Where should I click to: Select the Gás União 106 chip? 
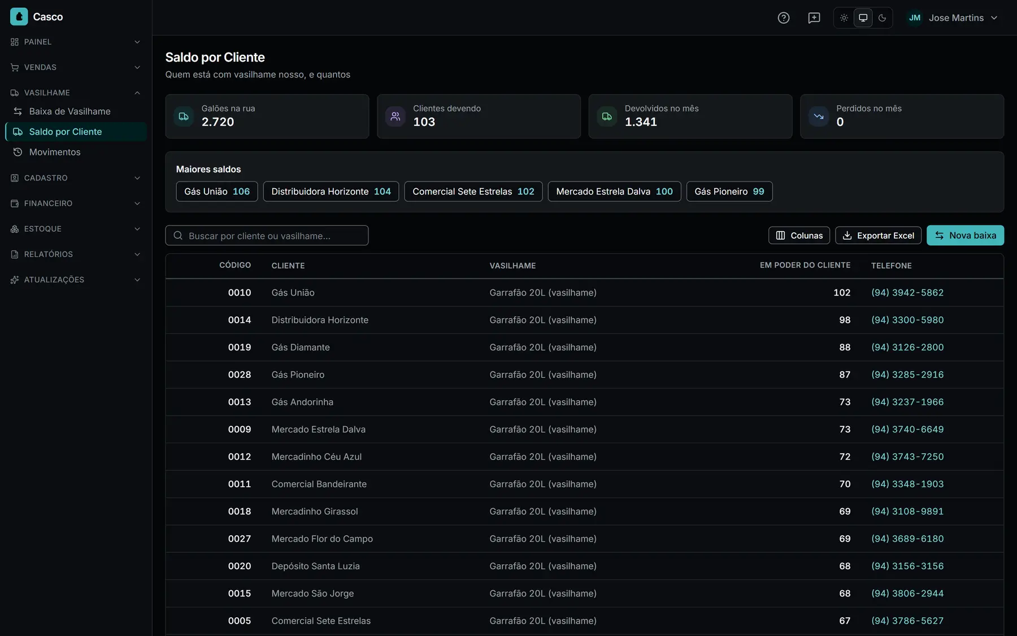(x=217, y=191)
